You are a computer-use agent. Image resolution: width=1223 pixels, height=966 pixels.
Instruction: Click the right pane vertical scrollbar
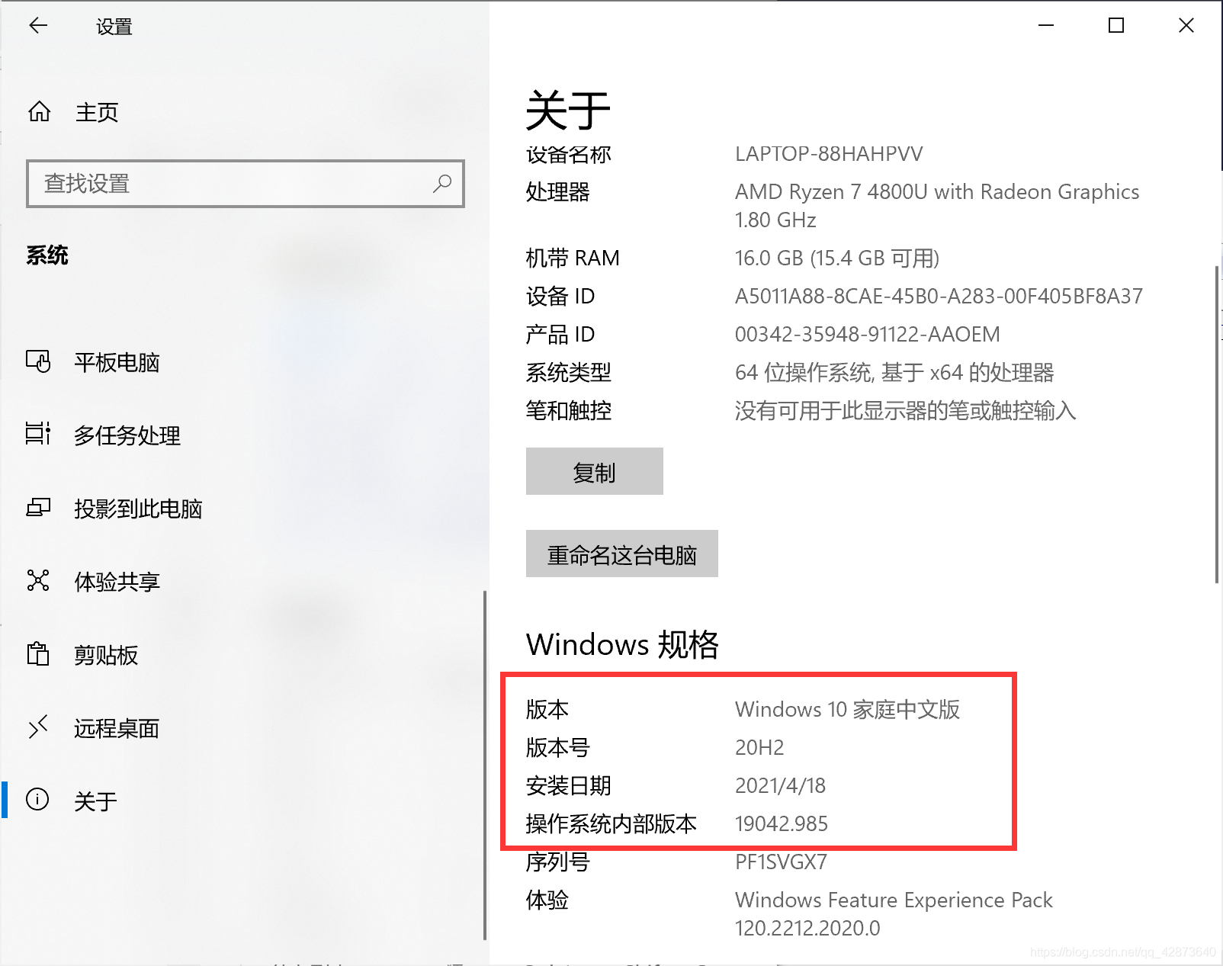pyautogui.click(x=1218, y=424)
